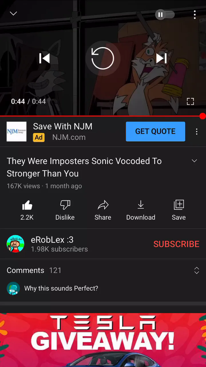
Task: Like the video with thumbs up
Action: point(27,210)
